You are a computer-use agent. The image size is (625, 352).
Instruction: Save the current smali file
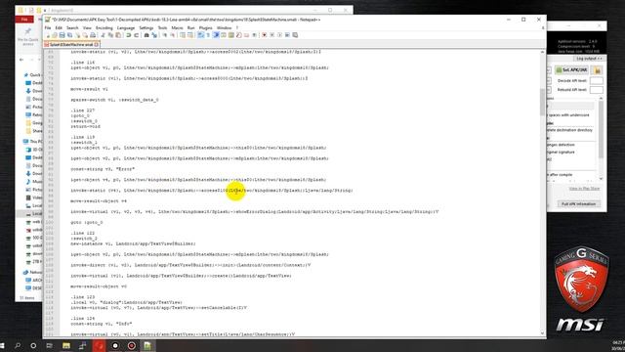click(x=62, y=35)
